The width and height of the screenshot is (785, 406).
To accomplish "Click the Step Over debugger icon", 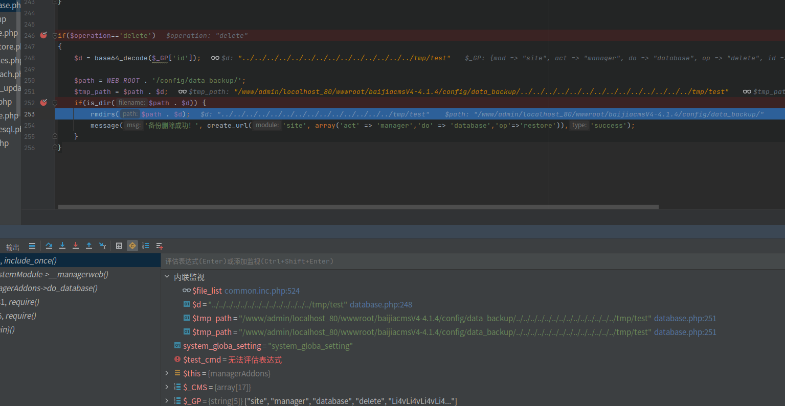I will (49, 246).
